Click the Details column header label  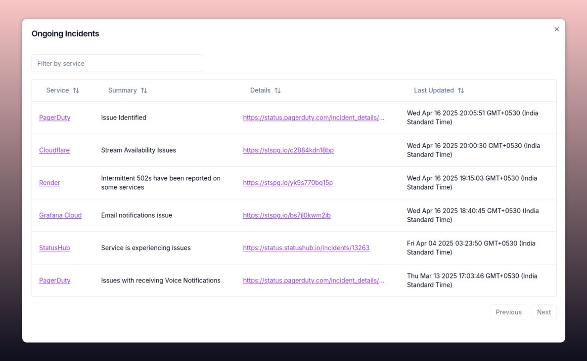click(261, 90)
